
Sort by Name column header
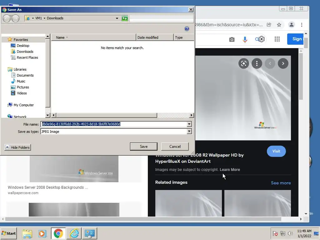[x=93, y=37]
